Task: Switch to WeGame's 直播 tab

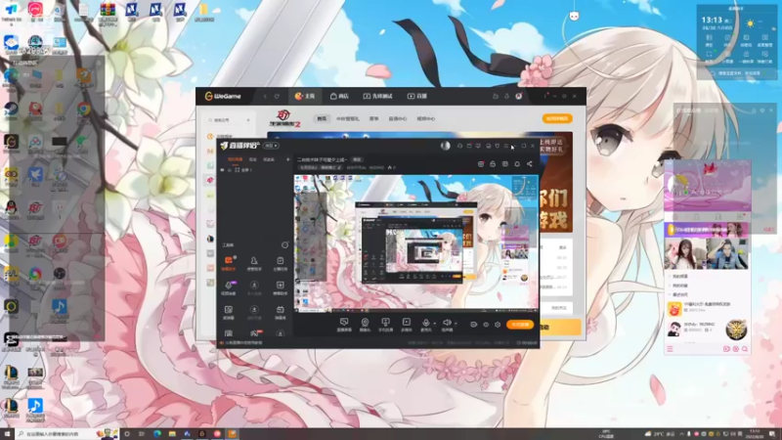Action: point(417,96)
